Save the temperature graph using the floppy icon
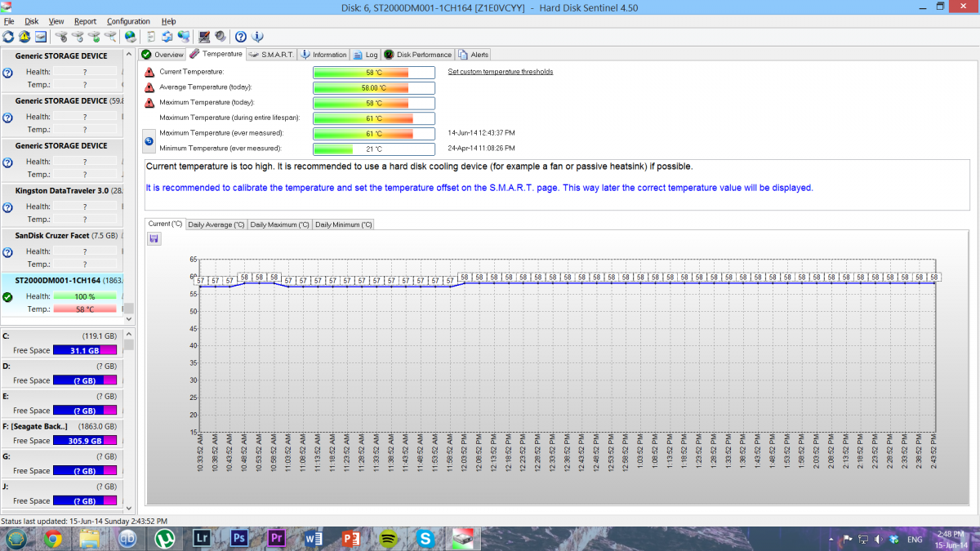The image size is (980, 551). click(x=154, y=238)
